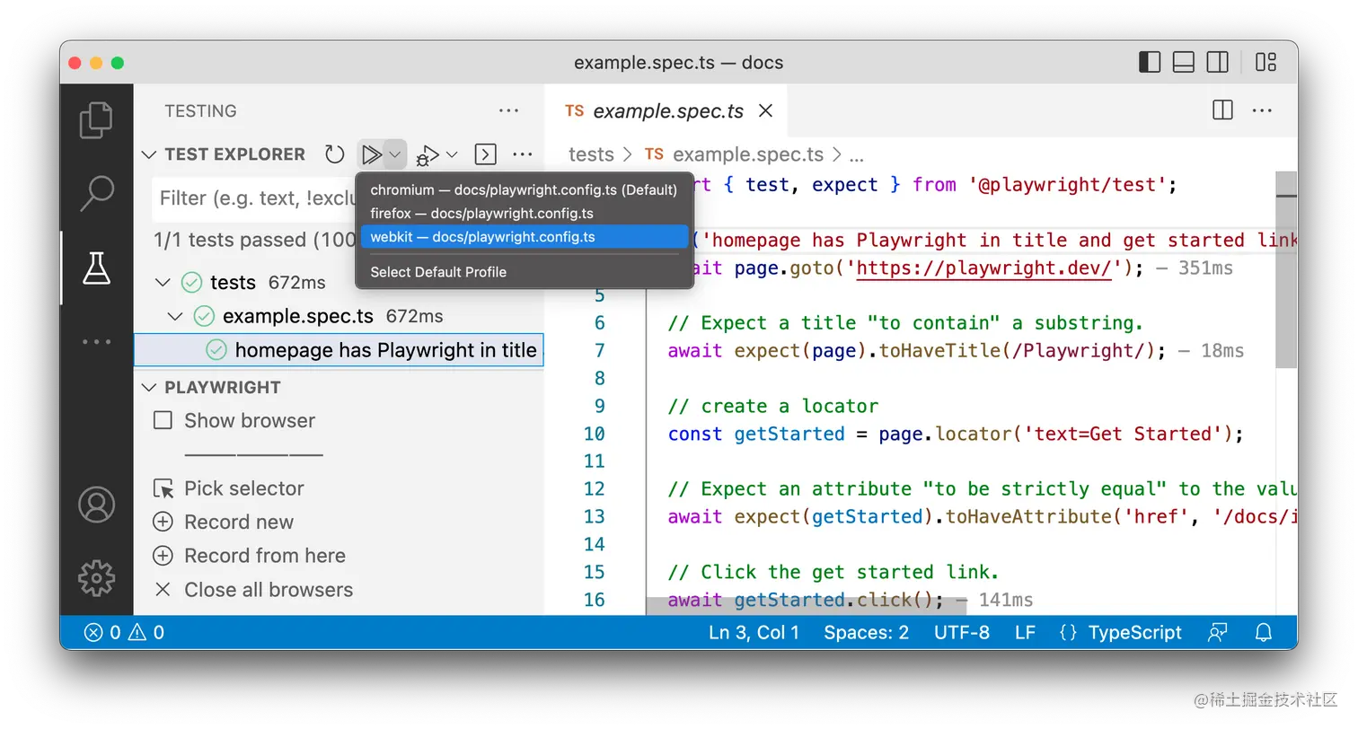1358x729 pixels.
Task: Select firefox profile menu entry
Action: (x=525, y=214)
